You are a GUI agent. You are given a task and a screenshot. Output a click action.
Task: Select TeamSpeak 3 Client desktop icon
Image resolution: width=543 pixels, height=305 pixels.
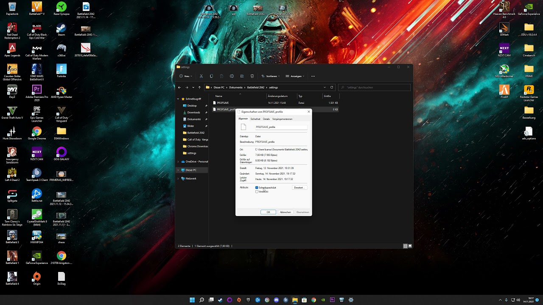(x=37, y=175)
